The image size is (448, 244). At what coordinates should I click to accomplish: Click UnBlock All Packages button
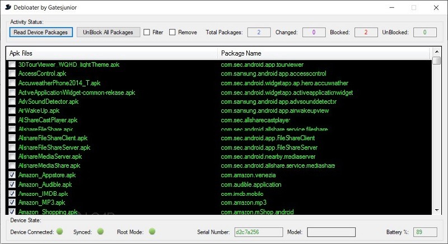[108, 32]
